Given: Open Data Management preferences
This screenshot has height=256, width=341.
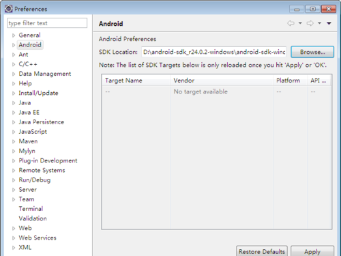Looking at the screenshot, I should click(x=45, y=74).
